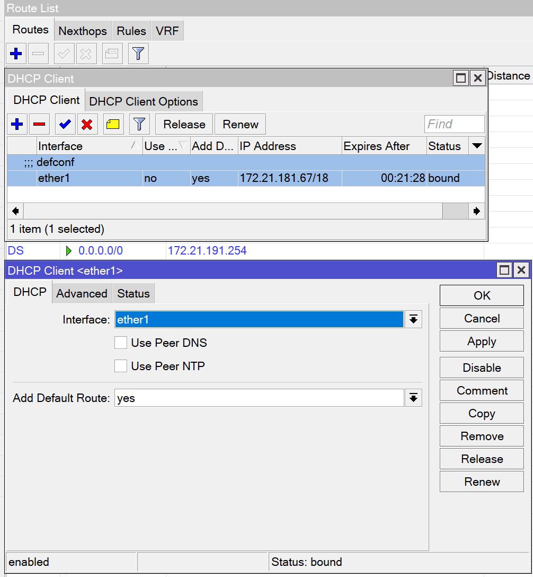Add comment using yellow note icon
This screenshot has width=533, height=577.
coord(113,125)
